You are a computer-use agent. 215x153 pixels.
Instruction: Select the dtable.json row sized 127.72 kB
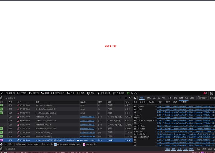[x=66, y=117]
